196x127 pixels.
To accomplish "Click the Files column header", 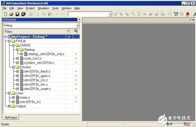I will click(34, 31).
